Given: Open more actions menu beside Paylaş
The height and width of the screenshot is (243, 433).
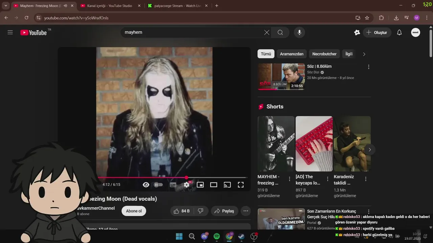Looking at the screenshot, I should [x=246, y=211].
